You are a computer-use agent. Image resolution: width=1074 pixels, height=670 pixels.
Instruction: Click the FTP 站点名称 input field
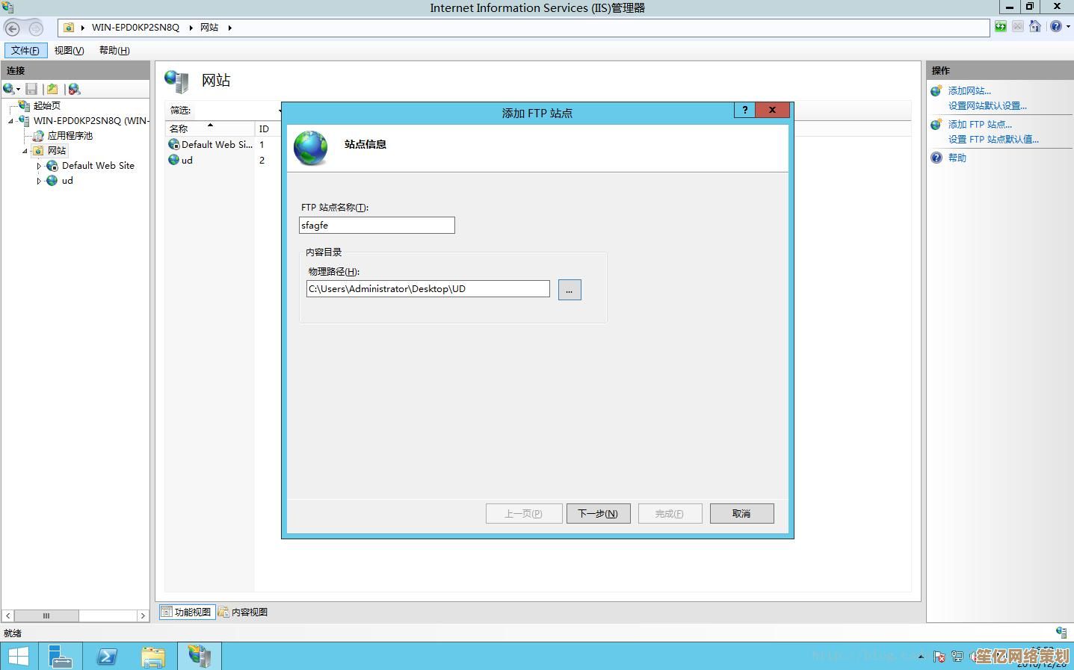(x=377, y=225)
